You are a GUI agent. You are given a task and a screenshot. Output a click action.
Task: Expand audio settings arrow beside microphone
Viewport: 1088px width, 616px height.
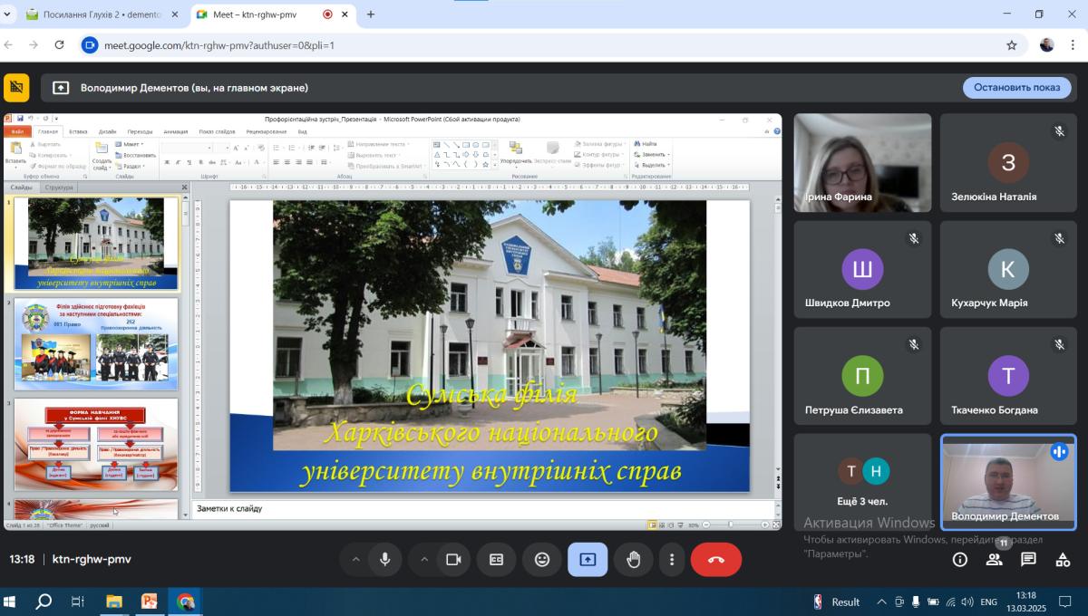(x=355, y=560)
